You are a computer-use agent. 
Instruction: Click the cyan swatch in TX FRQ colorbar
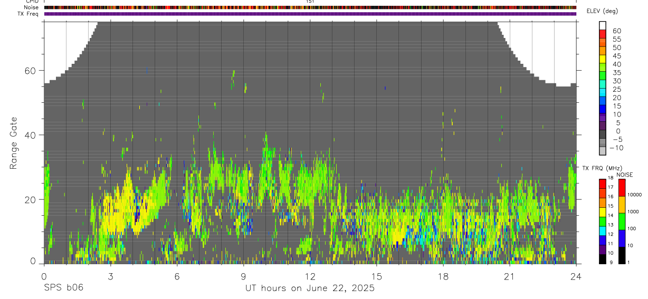[x=603, y=231]
